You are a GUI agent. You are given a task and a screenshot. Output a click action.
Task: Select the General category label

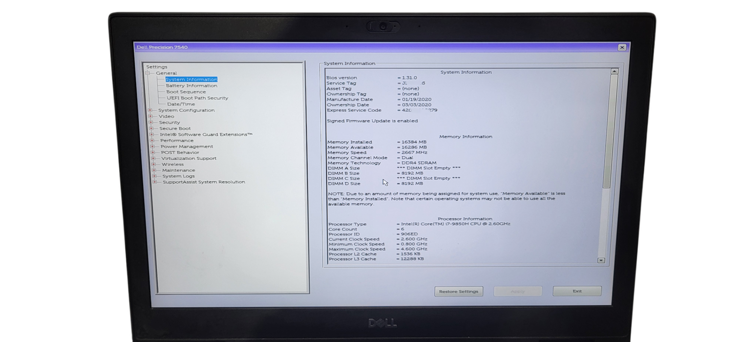coord(167,73)
